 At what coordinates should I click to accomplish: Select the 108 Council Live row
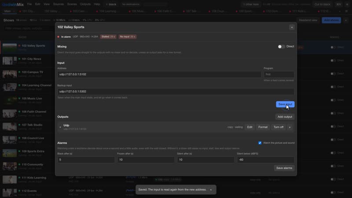click(27, 140)
